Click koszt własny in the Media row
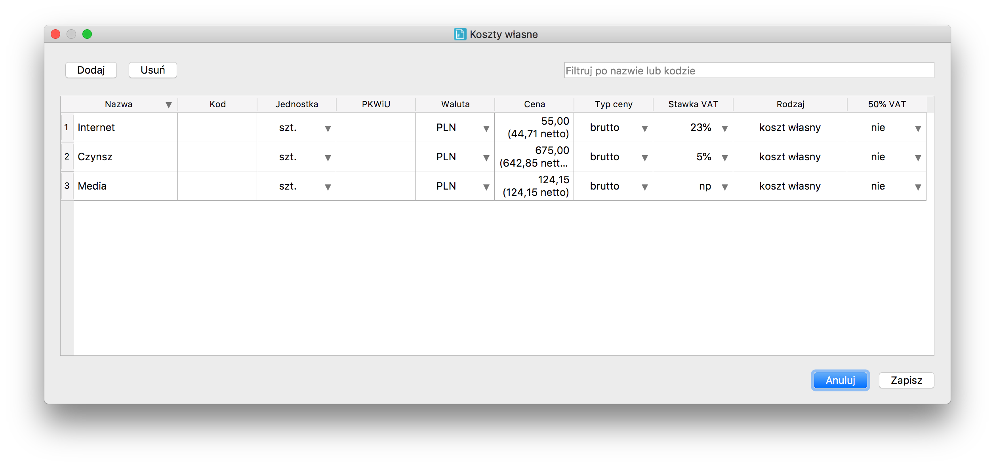This screenshot has width=995, height=467. [x=790, y=186]
